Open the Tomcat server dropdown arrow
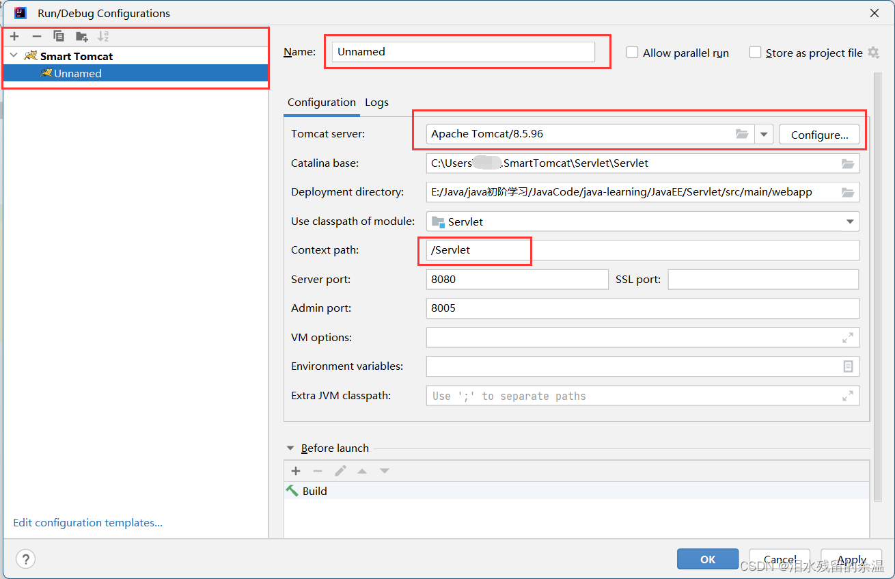895x579 pixels. 765,134
